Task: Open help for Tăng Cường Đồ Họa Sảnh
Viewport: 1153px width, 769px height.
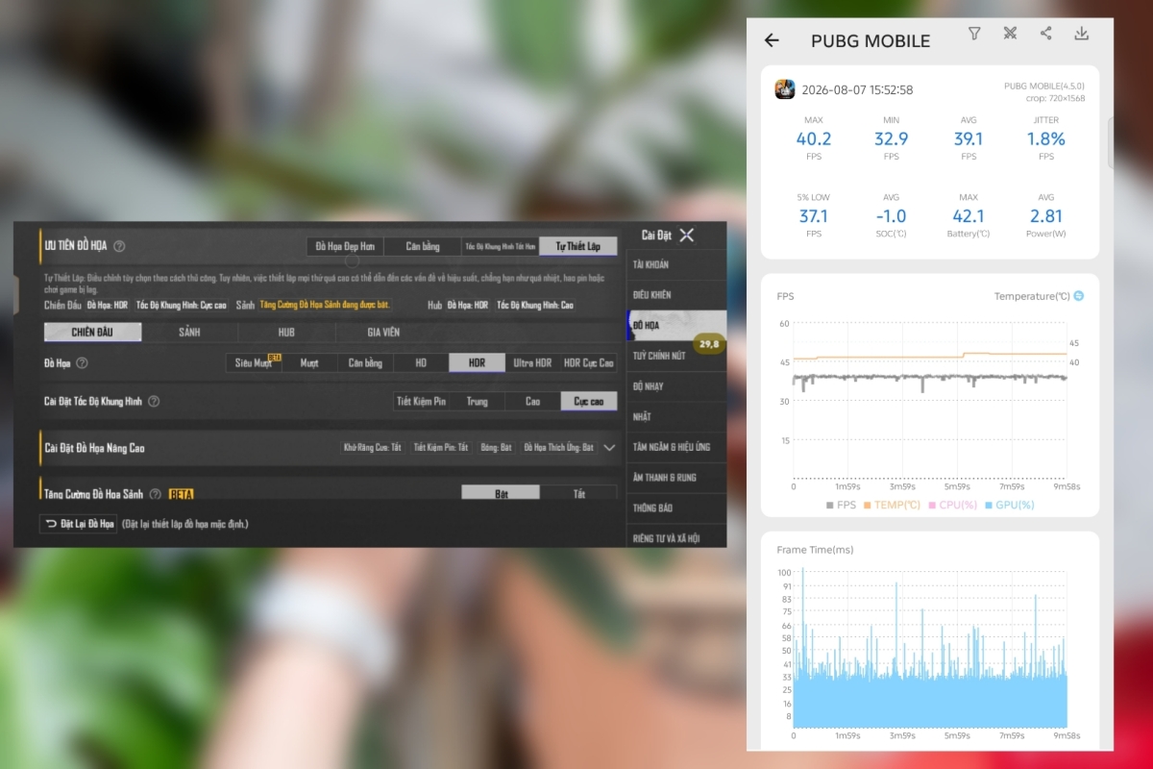Action: pyautogui.click(x=155, y=494)
